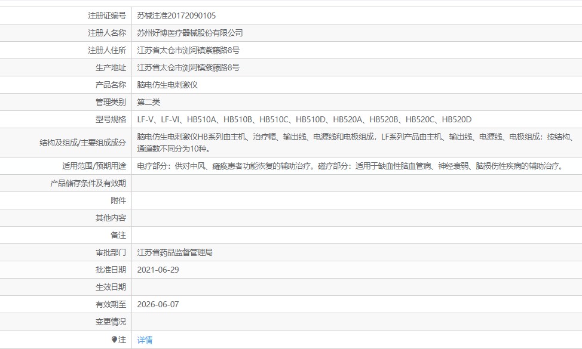
Task: Select approving department 江苏省药品监督管理局
Action: click(x=175, y=252)
